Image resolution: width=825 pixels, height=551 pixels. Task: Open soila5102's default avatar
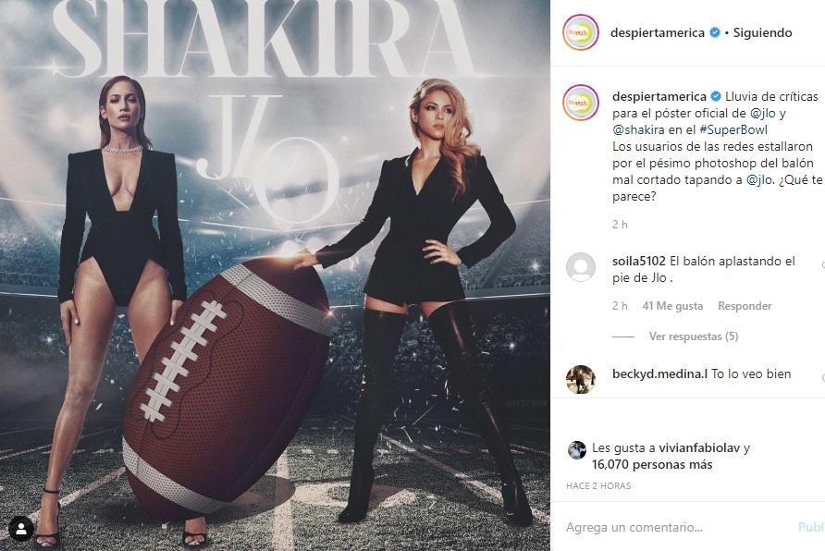pos(581,266)
